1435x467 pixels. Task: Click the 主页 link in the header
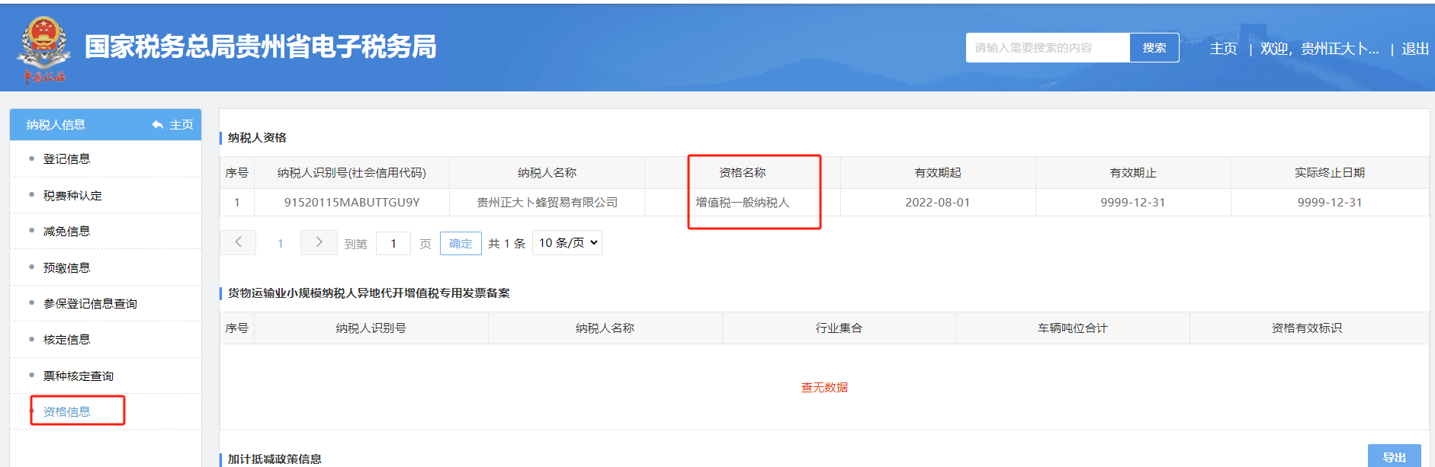pyautogui.click(x=1223, y=49)
